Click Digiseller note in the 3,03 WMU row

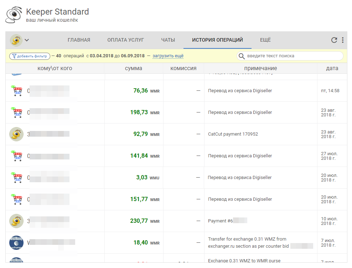pos(239,178)
